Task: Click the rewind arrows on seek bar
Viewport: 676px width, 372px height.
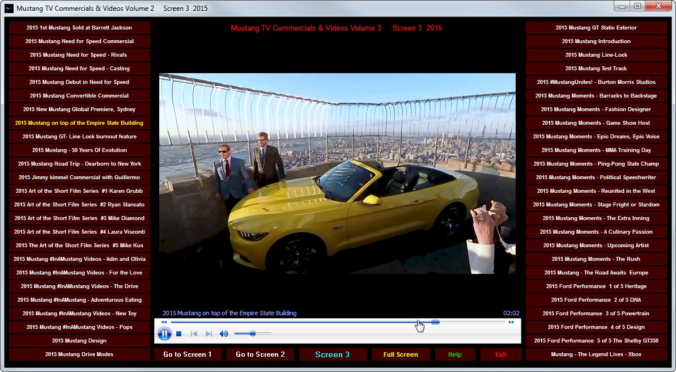Action: [164, 322]
